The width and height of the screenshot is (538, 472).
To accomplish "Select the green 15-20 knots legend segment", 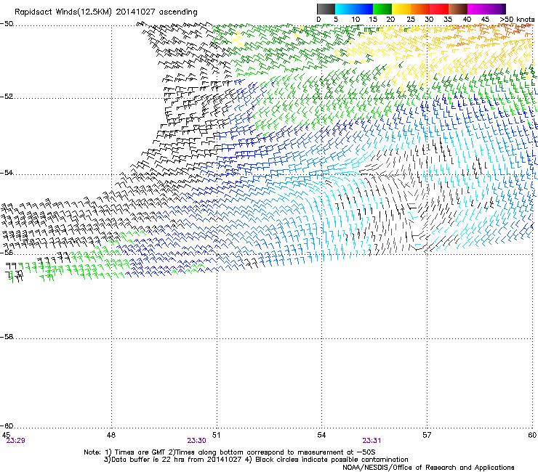I will (382, 9).
